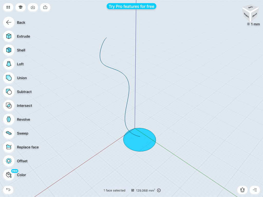Click the view orientation cube
The height and width of the screenshot is (197, 263).
250,14
